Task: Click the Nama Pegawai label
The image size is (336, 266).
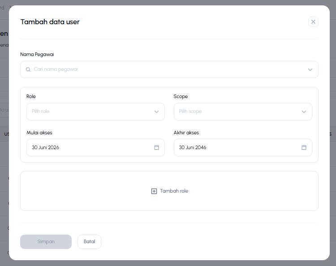Action: tap(37, 54)
